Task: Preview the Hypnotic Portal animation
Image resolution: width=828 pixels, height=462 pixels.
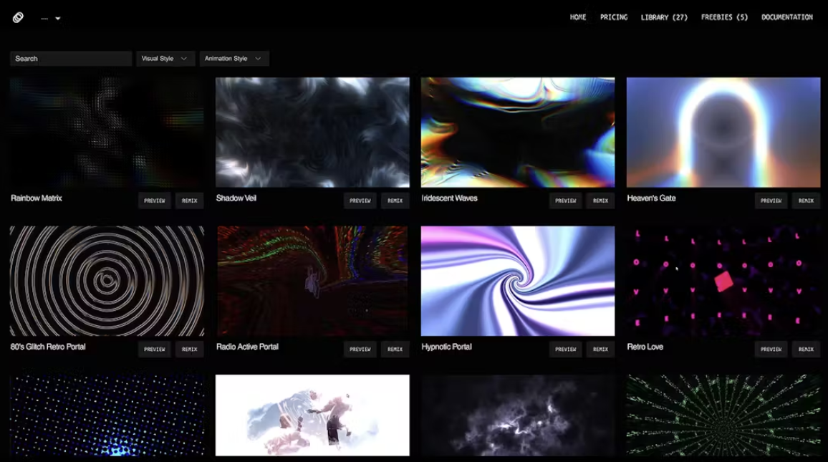Action: (x=566, y=349)
